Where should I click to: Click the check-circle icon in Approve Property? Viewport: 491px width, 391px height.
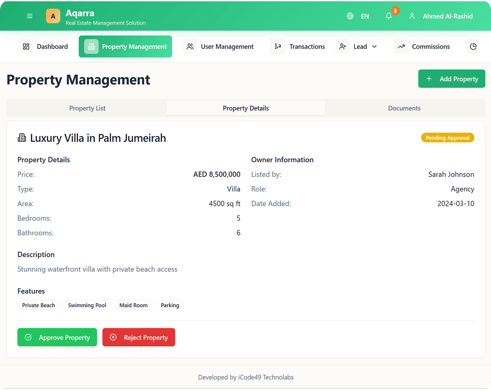click(28, 337)
